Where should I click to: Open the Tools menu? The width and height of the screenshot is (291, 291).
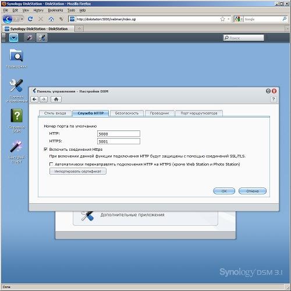pyautogui.click(x=71, y=10)
